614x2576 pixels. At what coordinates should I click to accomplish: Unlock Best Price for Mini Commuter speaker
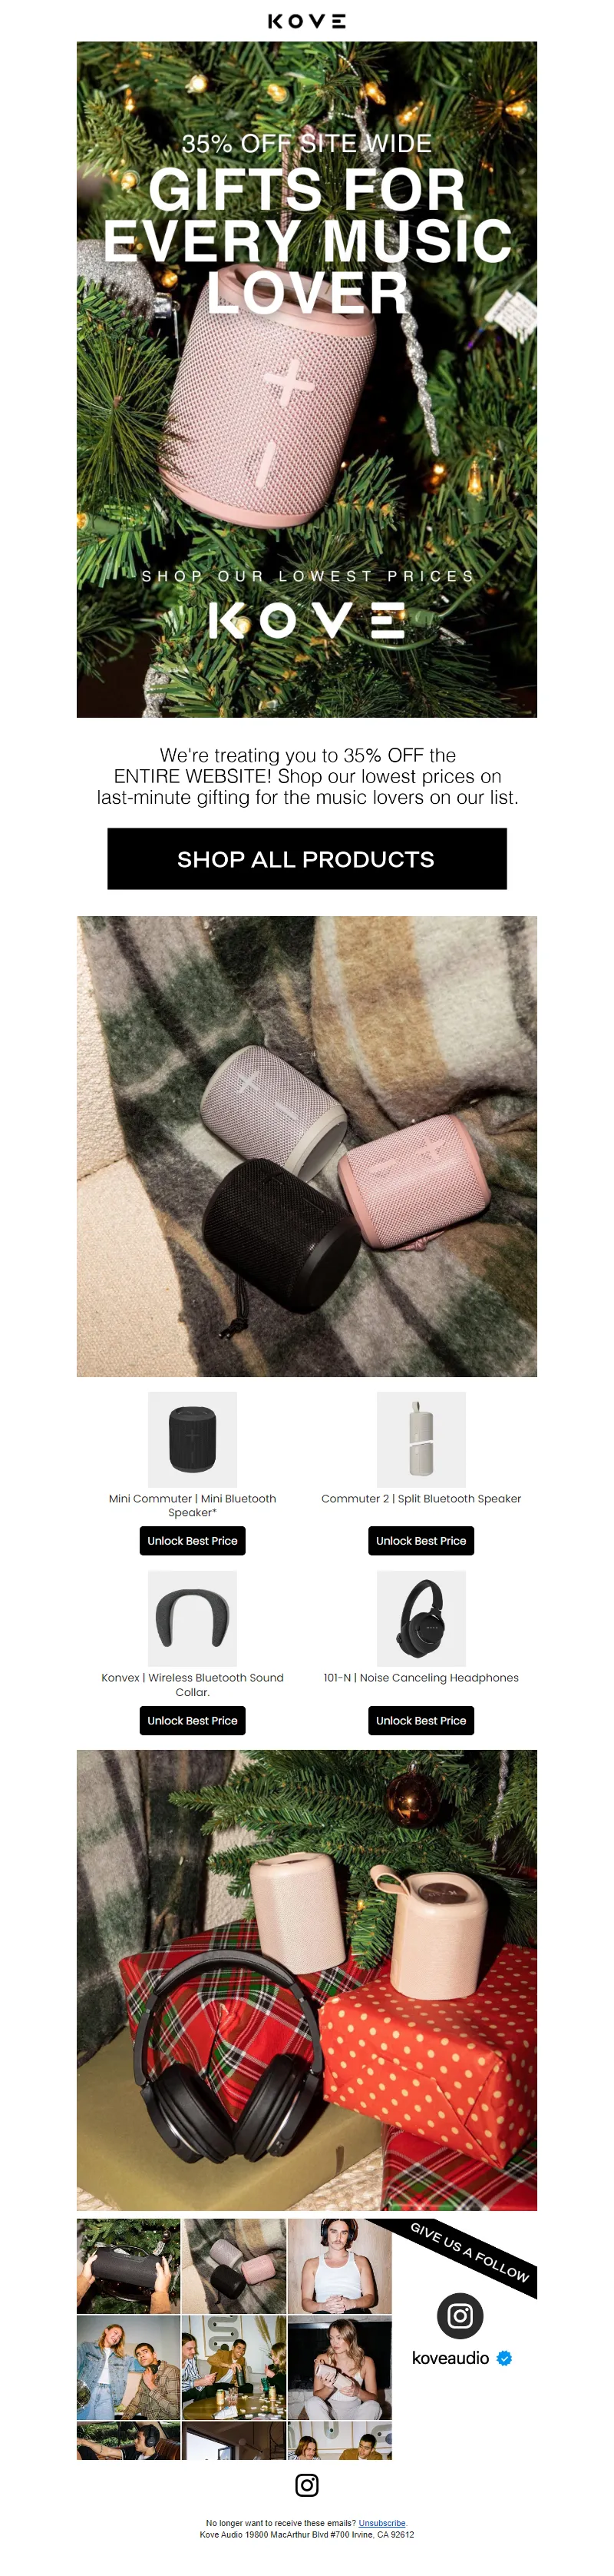[193, 1541]
